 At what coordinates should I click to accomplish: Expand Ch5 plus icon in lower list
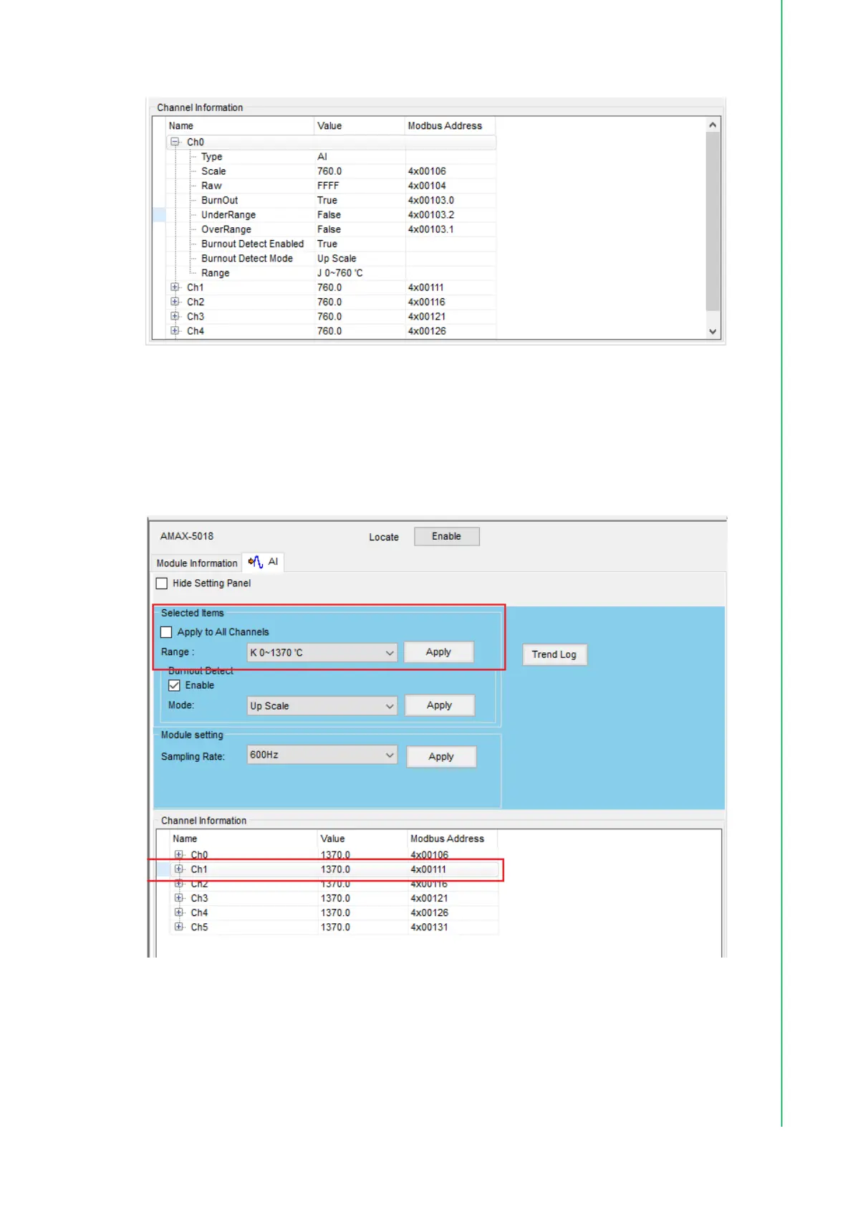179,927
